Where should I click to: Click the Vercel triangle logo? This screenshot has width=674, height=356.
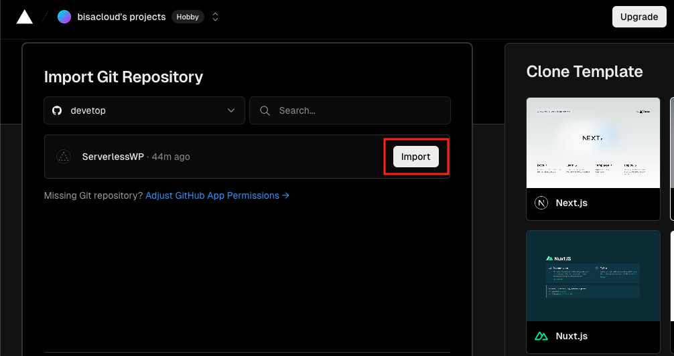[x=25, y=17]
